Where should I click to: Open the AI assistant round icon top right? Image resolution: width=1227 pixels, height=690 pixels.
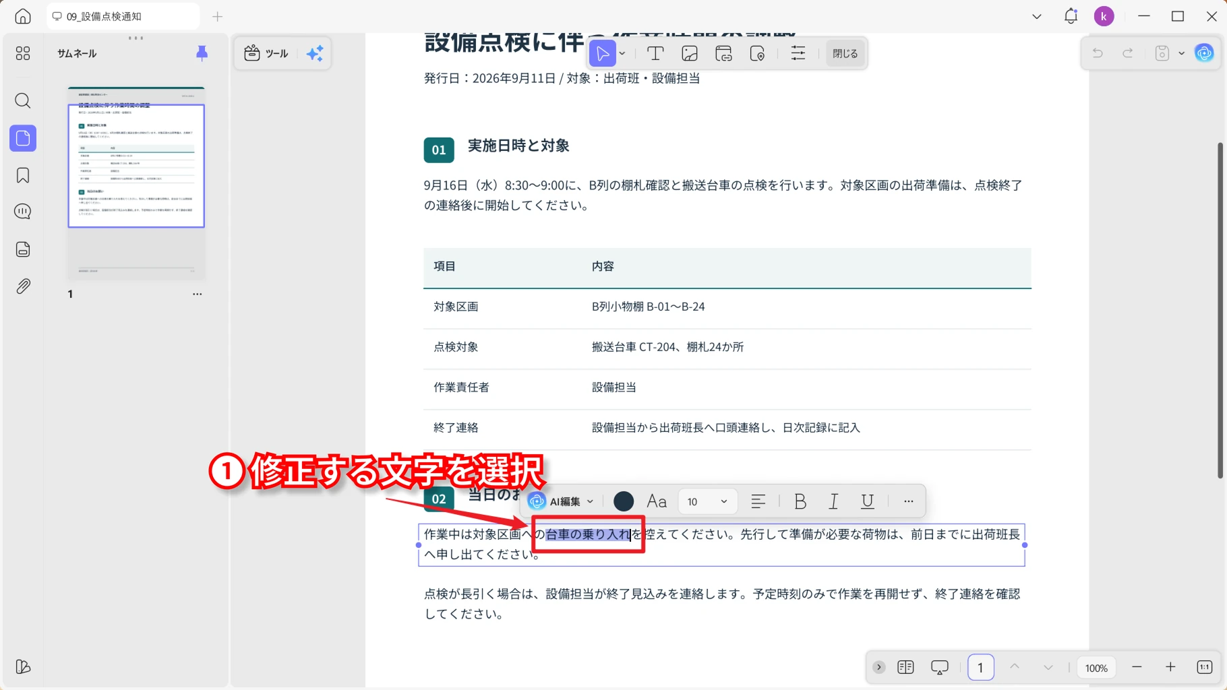pos(1204,53)
